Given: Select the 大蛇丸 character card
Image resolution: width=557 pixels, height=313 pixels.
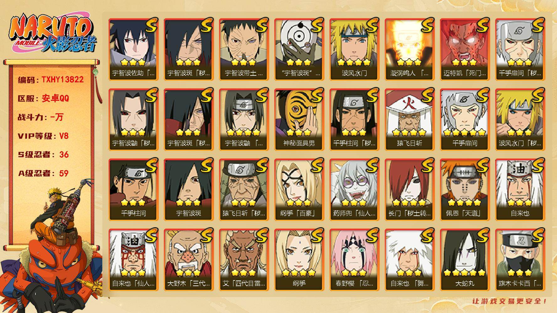Looking at the screenshot, I should click(465, 259).
